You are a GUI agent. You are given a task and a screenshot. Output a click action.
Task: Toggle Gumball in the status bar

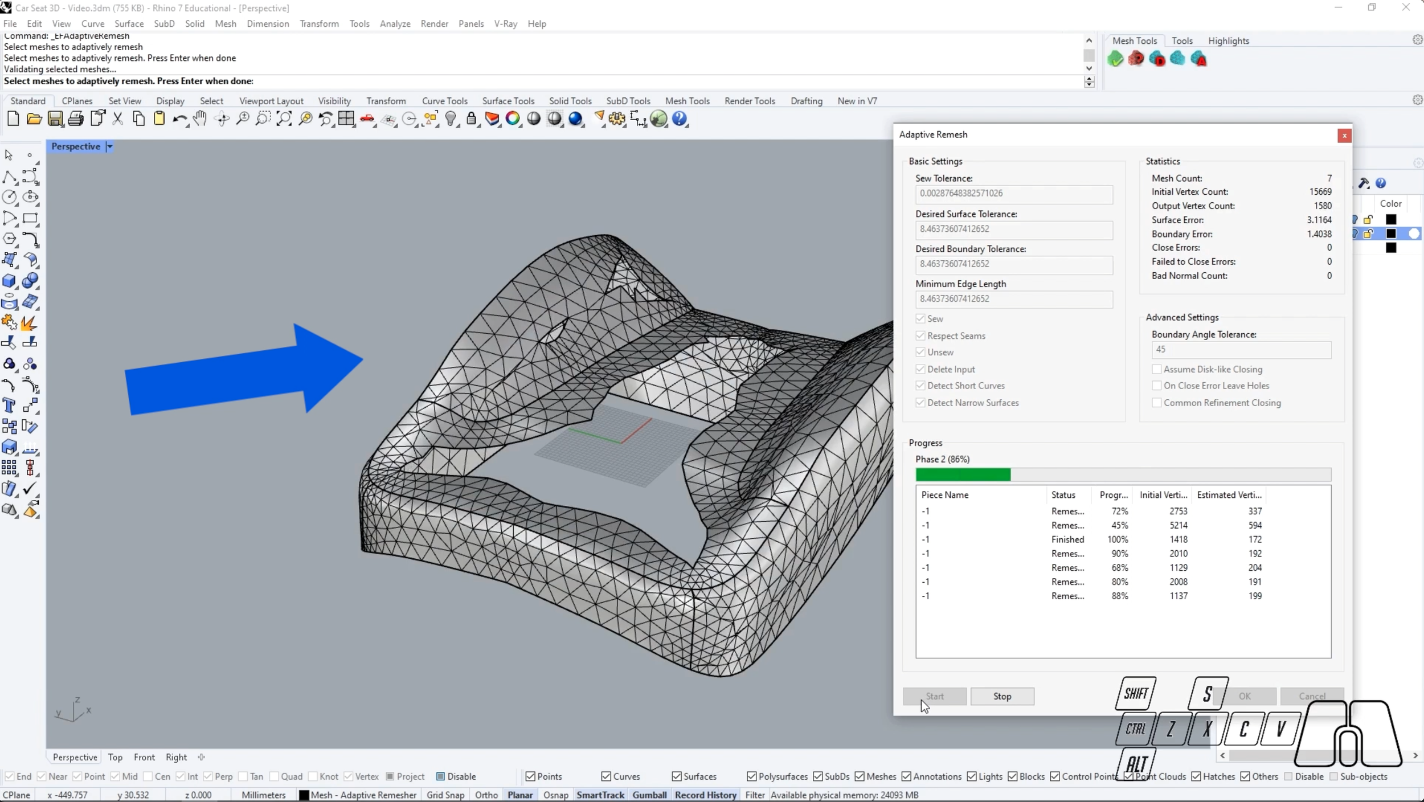pos(649,795)
